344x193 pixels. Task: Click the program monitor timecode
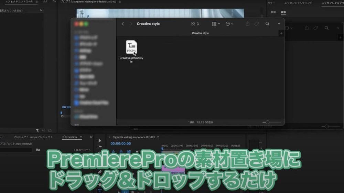tap(66, 107)
